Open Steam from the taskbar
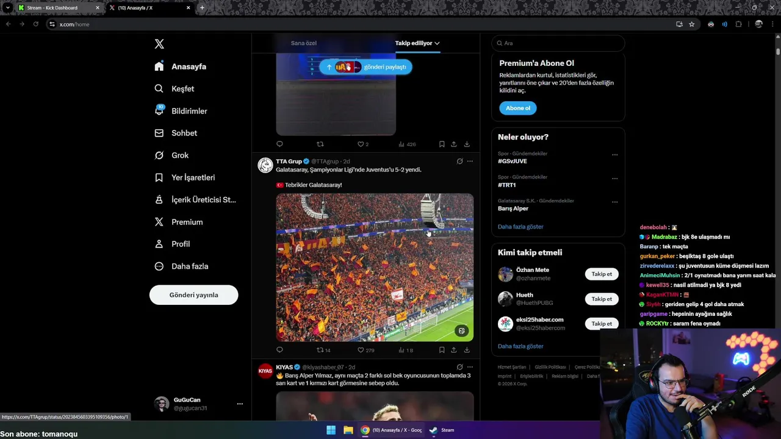The width and height of the screenshot is (781, 439). tap(441, 430)
